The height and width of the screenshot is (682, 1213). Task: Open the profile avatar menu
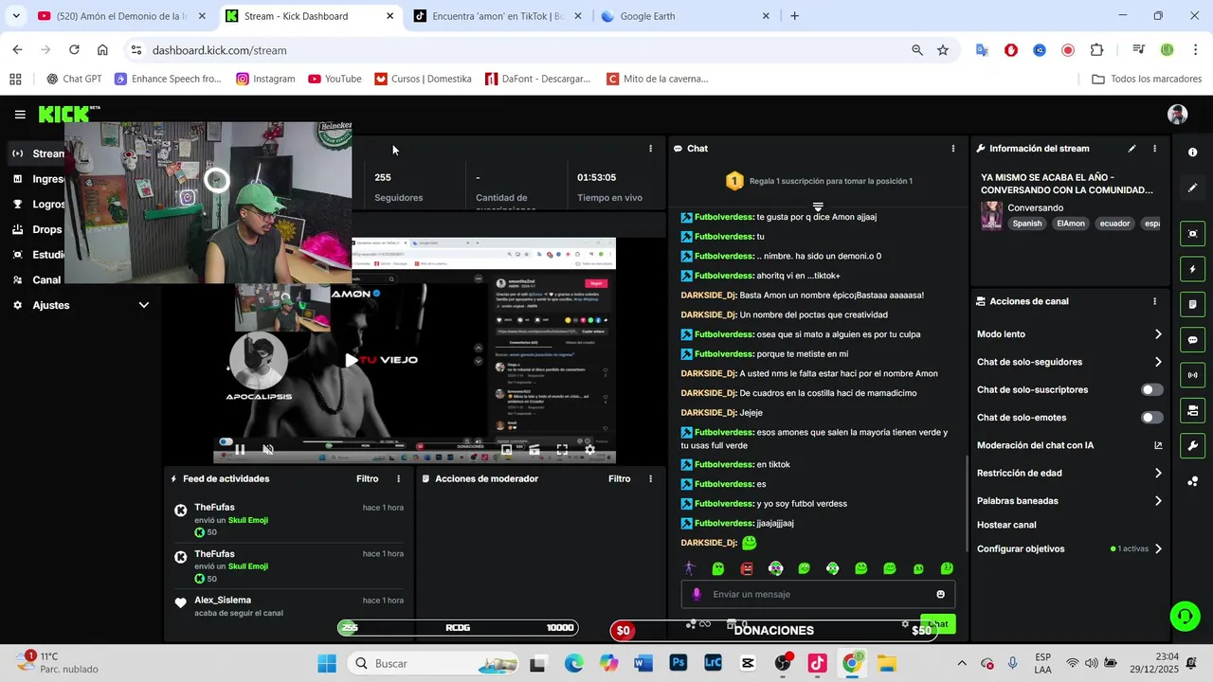coord(1178,115)
